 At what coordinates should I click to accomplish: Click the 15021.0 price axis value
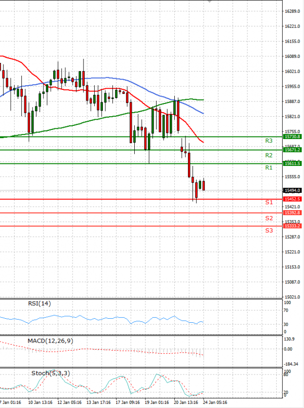pyautogui.click(x=292, y=297)
